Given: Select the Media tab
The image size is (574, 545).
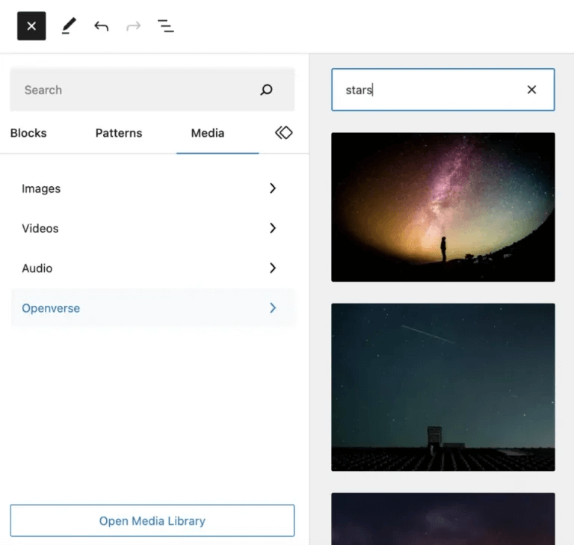Looking at the screenshot, I should 208,133.
